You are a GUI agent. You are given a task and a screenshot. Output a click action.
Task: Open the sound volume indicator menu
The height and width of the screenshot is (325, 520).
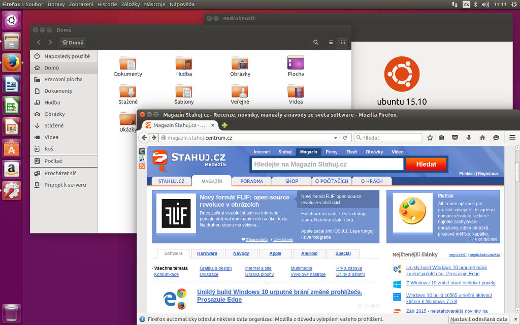click(485, 4)
